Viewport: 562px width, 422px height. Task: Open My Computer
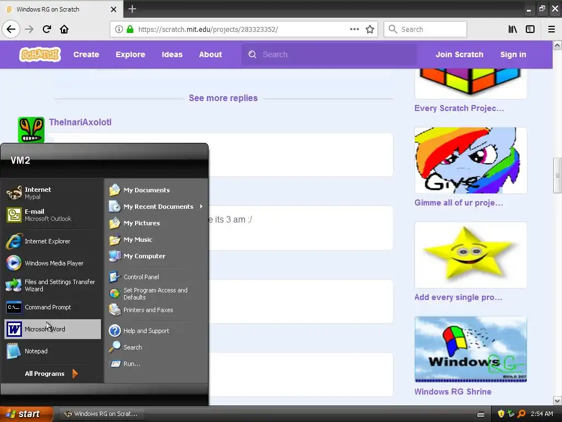pyautogui.click(x=156, y=256)
